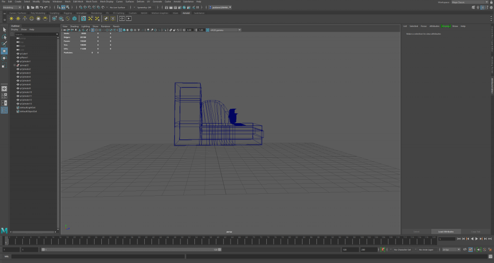Switch to the Poly Modeling shelf tab
This screenshot has height=263, width=494.
pos(38,13)
